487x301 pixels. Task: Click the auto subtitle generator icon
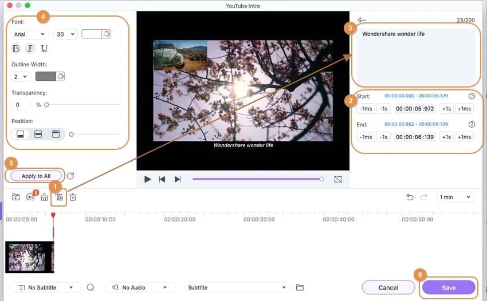30,197
